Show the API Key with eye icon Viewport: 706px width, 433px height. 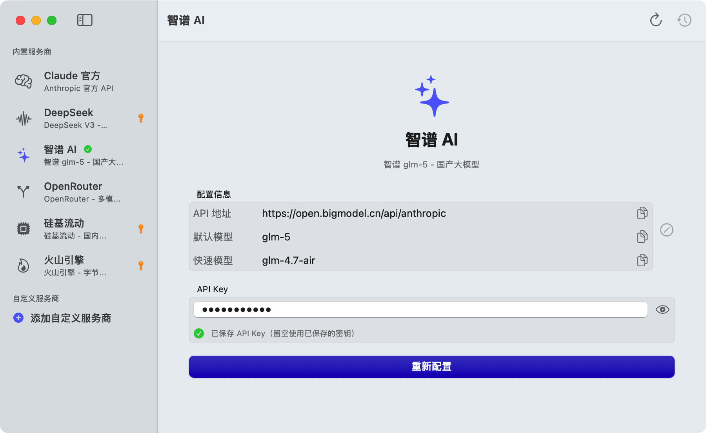click(662, 309)
